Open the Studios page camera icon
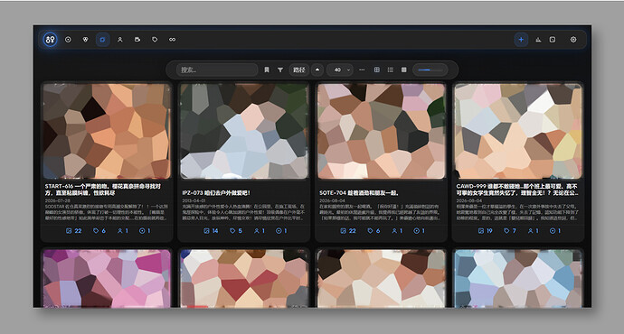Screen dimensions: 624x334 (137, 40)
